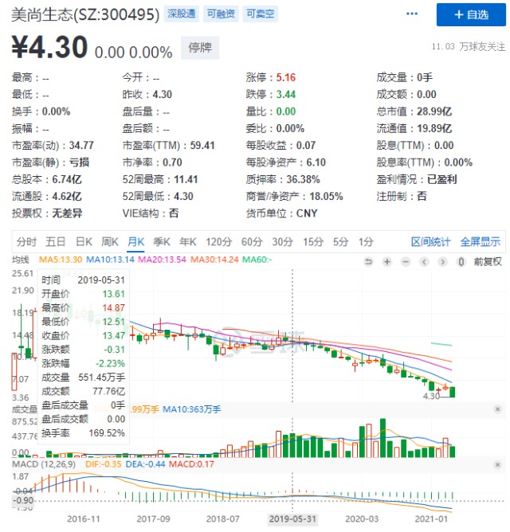Select the 日K chart tab
The width and height of the screenshot is (510, 532).
84,242
